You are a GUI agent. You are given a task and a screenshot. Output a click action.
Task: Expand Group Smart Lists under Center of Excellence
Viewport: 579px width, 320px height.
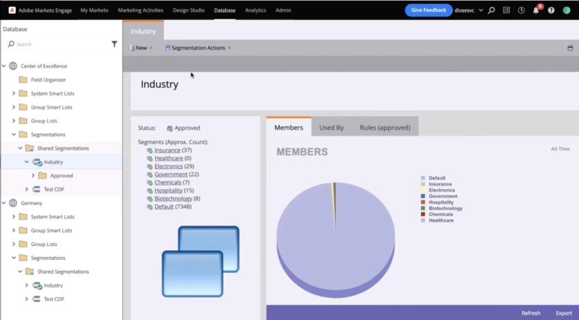[14, 107]
